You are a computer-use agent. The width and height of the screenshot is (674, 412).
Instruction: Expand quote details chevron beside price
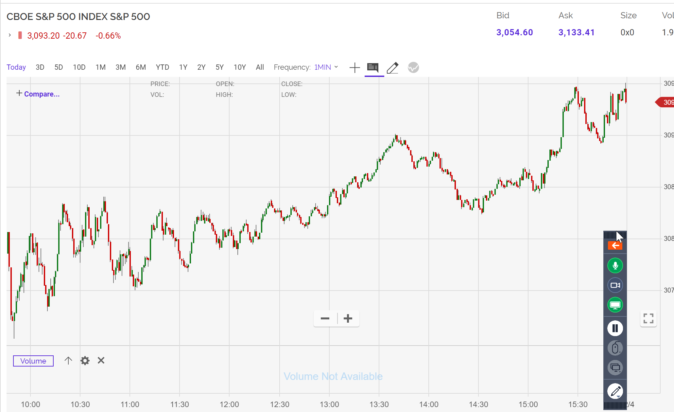(x=10, y=35)
